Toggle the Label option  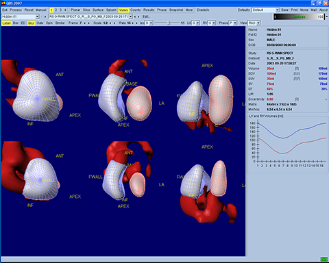[x=6, y=23]
